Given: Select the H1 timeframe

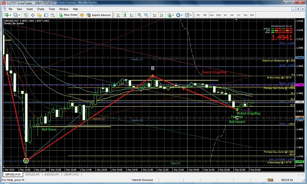Looking at the screenshot, I should click(225, 15).
